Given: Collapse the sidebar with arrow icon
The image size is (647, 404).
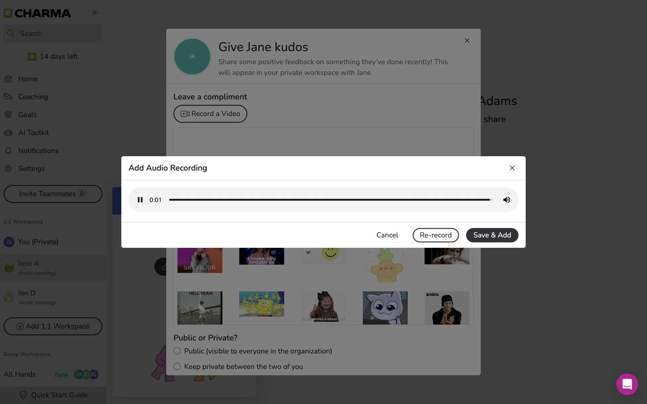Looking at the screenshot, I should pos(96,12).
